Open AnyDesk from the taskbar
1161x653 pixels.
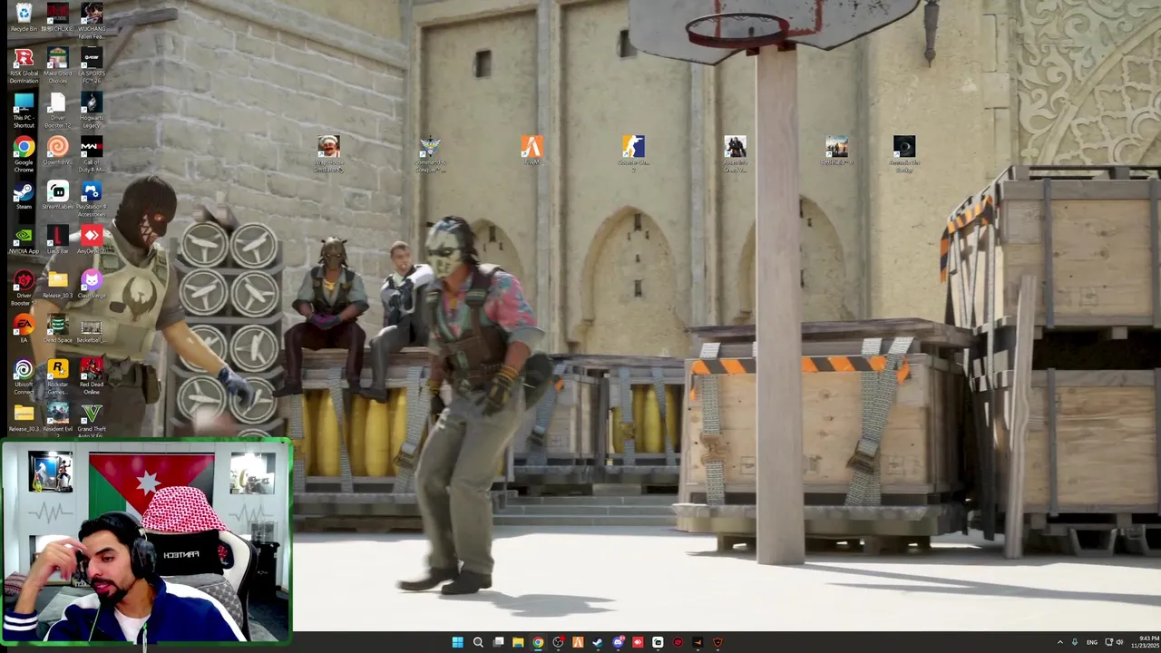point(638,642)
